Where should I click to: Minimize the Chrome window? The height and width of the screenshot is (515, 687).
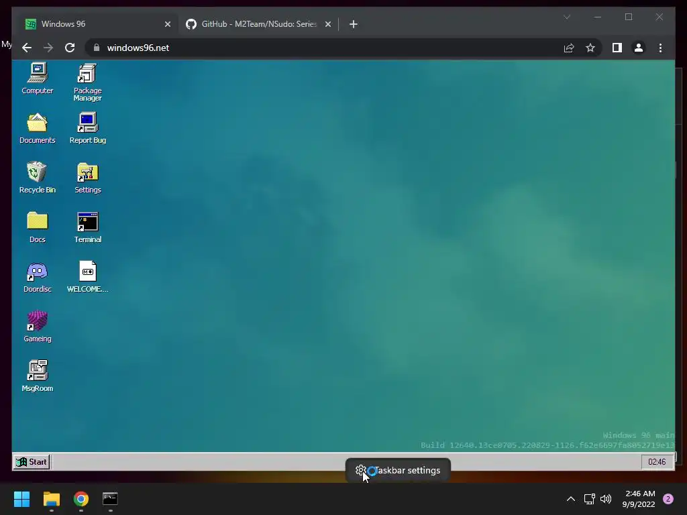coord(598,17)
